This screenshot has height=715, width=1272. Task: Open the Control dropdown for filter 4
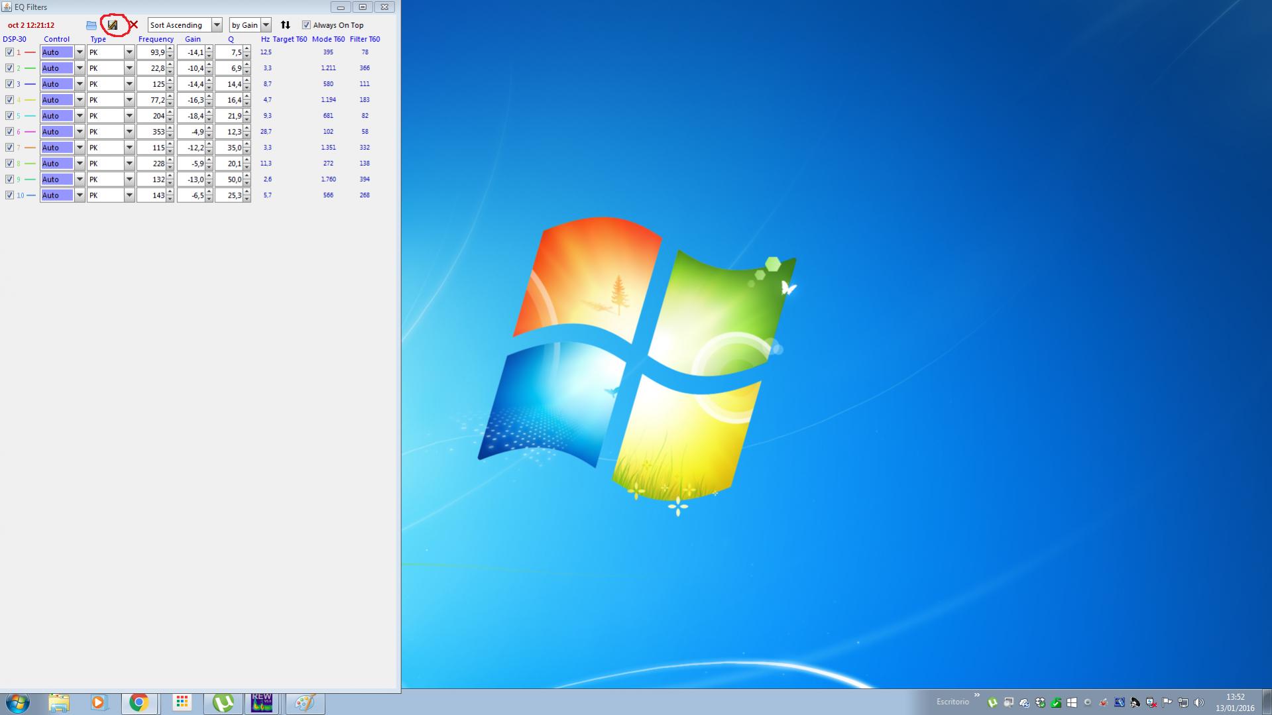63,100
